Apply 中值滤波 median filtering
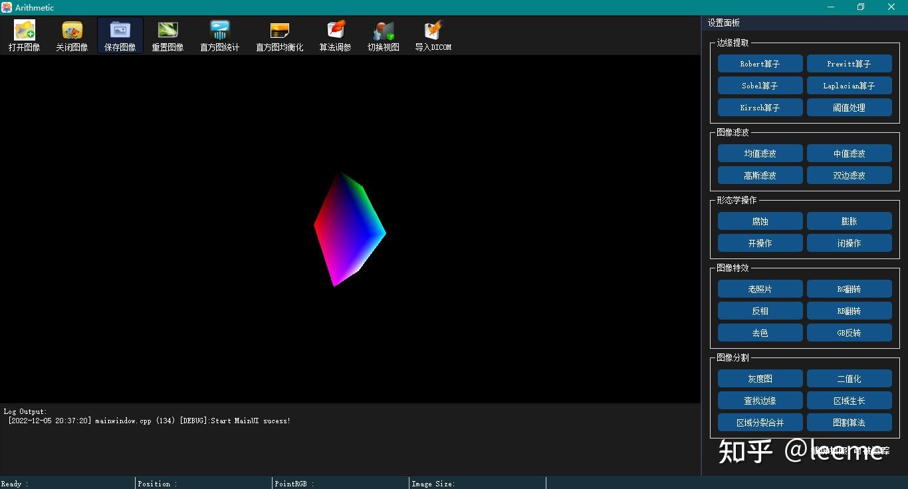 coord(850,153)
